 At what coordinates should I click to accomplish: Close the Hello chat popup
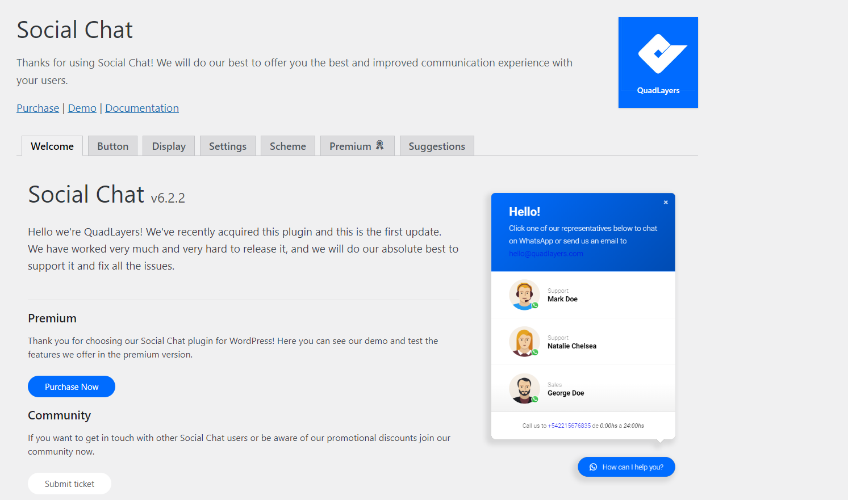pyautogui.click(x=666, y=202)
